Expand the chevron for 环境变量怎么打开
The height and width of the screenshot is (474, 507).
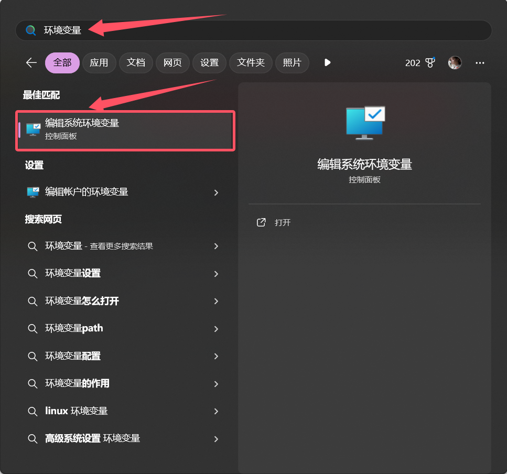(x=217, y=301)
